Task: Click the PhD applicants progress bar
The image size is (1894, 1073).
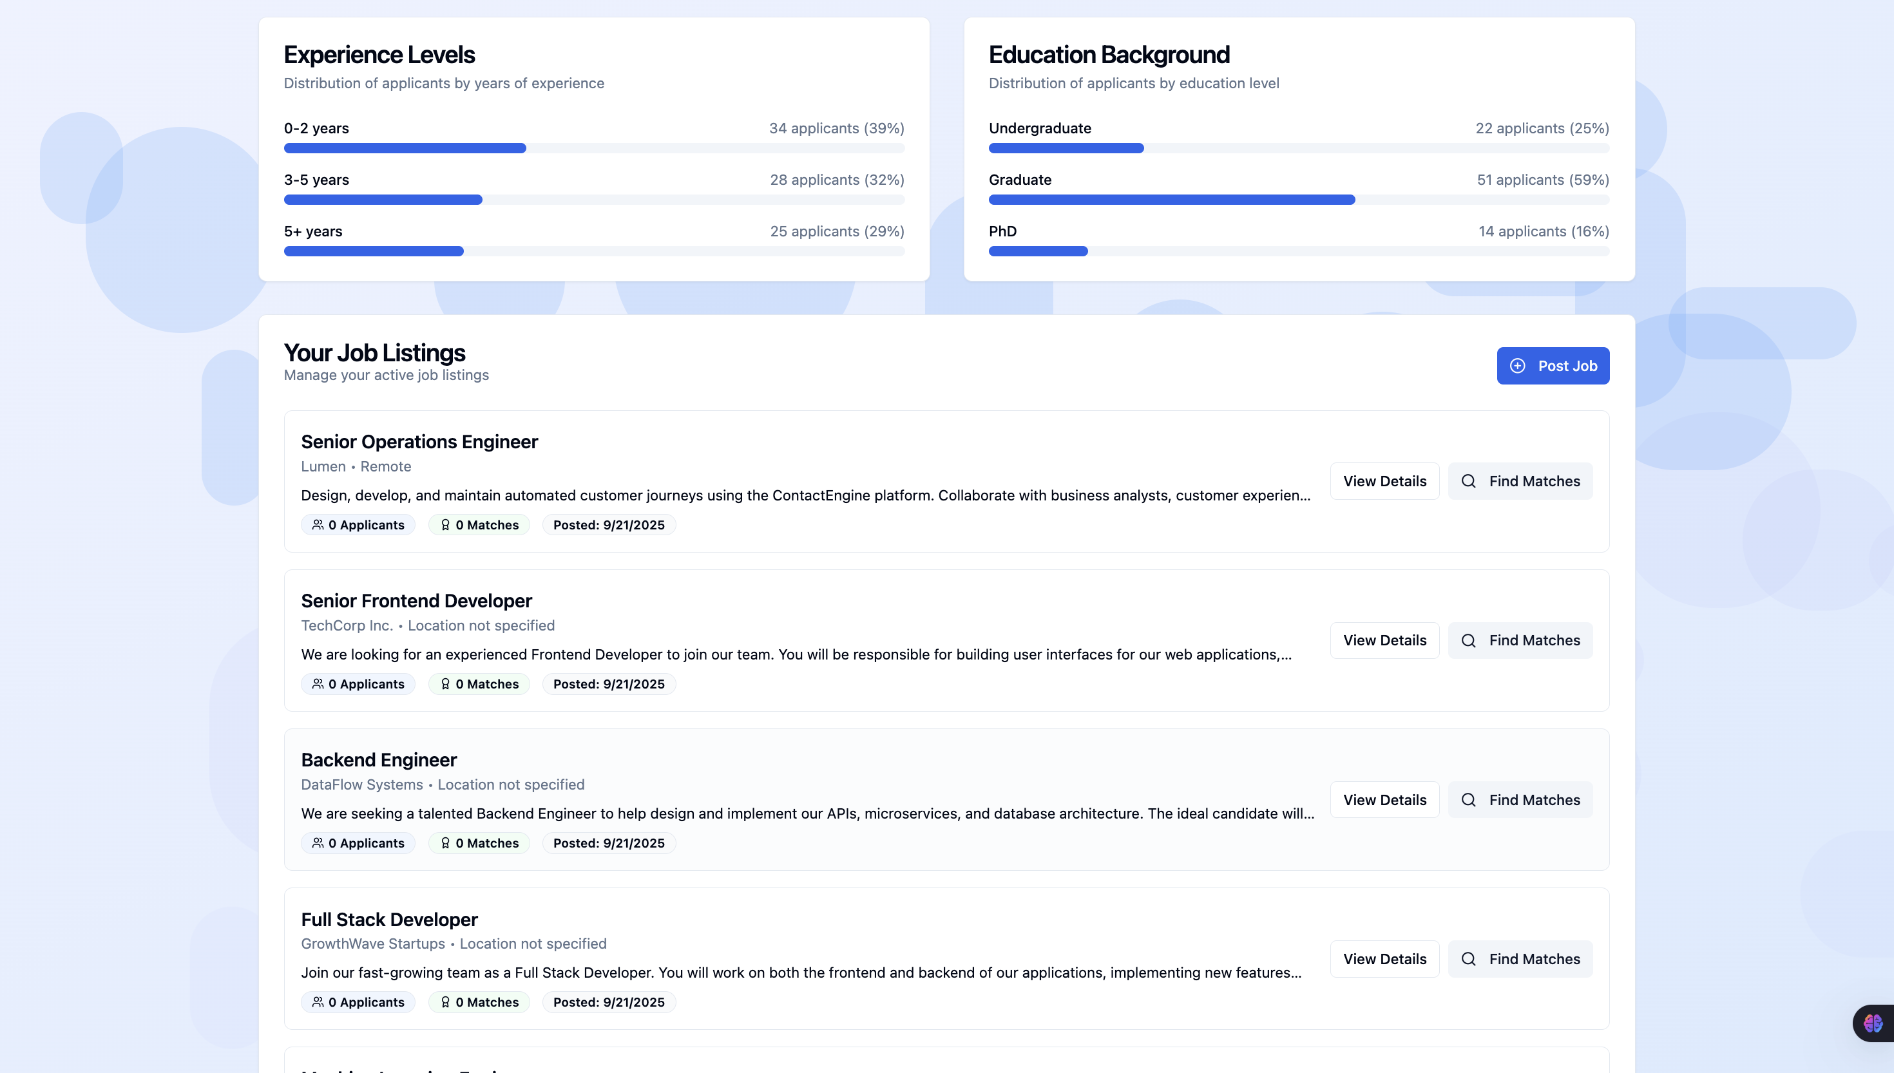Action: 1298,251
